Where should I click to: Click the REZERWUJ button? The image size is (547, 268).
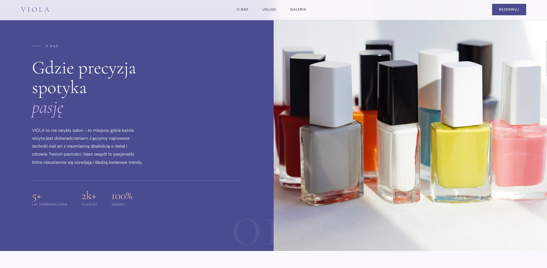click(x=509, y=9)
